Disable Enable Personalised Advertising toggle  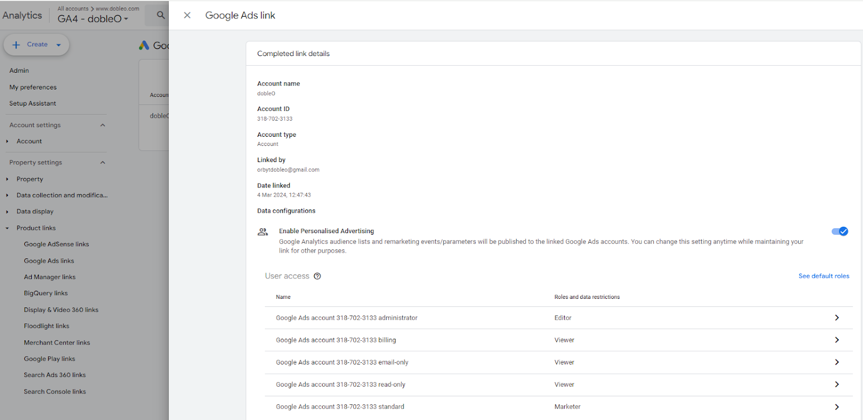(x=840, y=232)
